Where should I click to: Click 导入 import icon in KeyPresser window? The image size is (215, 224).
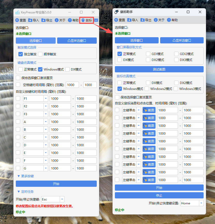[30, 20]
